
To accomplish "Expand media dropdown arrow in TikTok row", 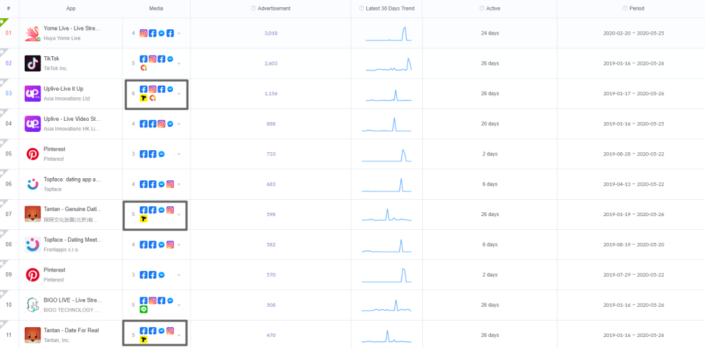I will tap(179, 63).
